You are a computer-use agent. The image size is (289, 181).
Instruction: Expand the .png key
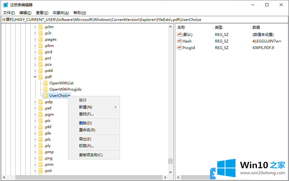pos(35,158)
